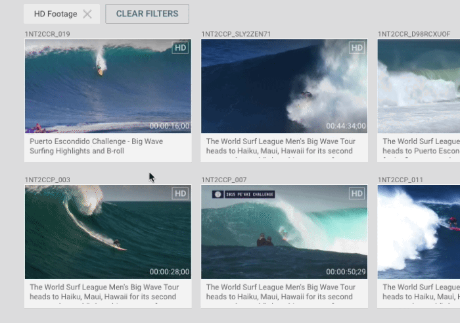
Task: Click the 00:00:16;00 duration timestamp
Action: point(170,126)
